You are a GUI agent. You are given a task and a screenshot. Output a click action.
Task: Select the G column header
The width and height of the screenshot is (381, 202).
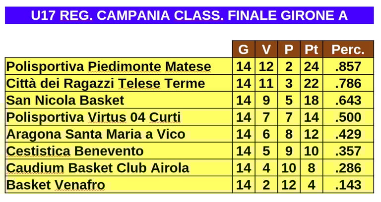243,50
